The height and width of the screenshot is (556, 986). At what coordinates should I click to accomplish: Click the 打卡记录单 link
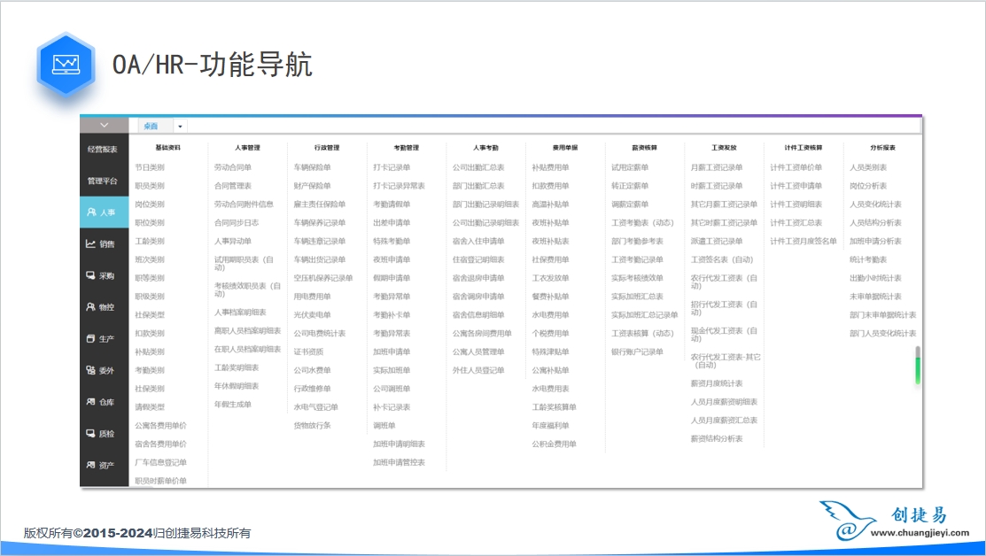pyautogui.click(x=392, y=167)
